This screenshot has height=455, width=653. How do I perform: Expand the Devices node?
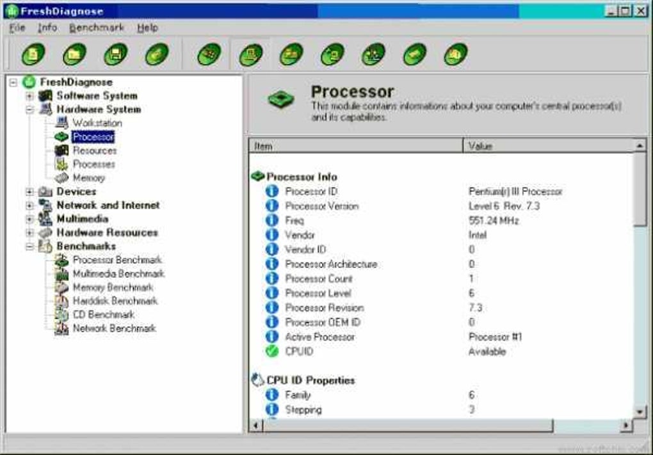[x=29, y=192]
